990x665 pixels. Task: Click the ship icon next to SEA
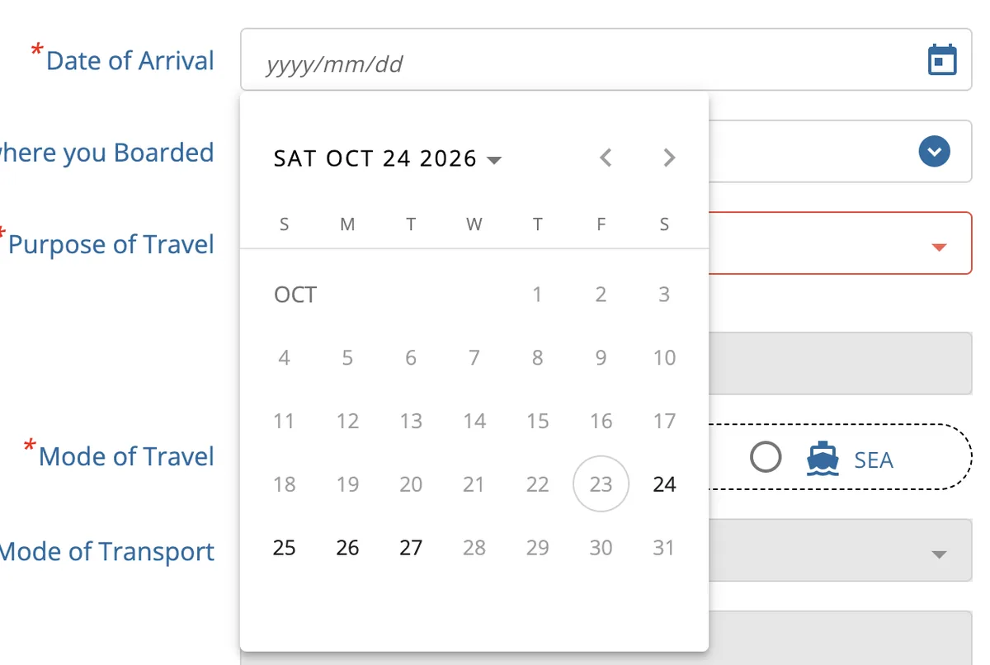coord(822,459)
